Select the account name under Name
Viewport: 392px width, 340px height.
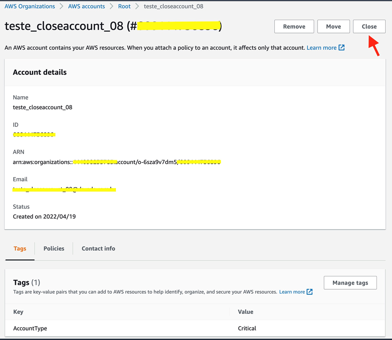coord(42,107)
